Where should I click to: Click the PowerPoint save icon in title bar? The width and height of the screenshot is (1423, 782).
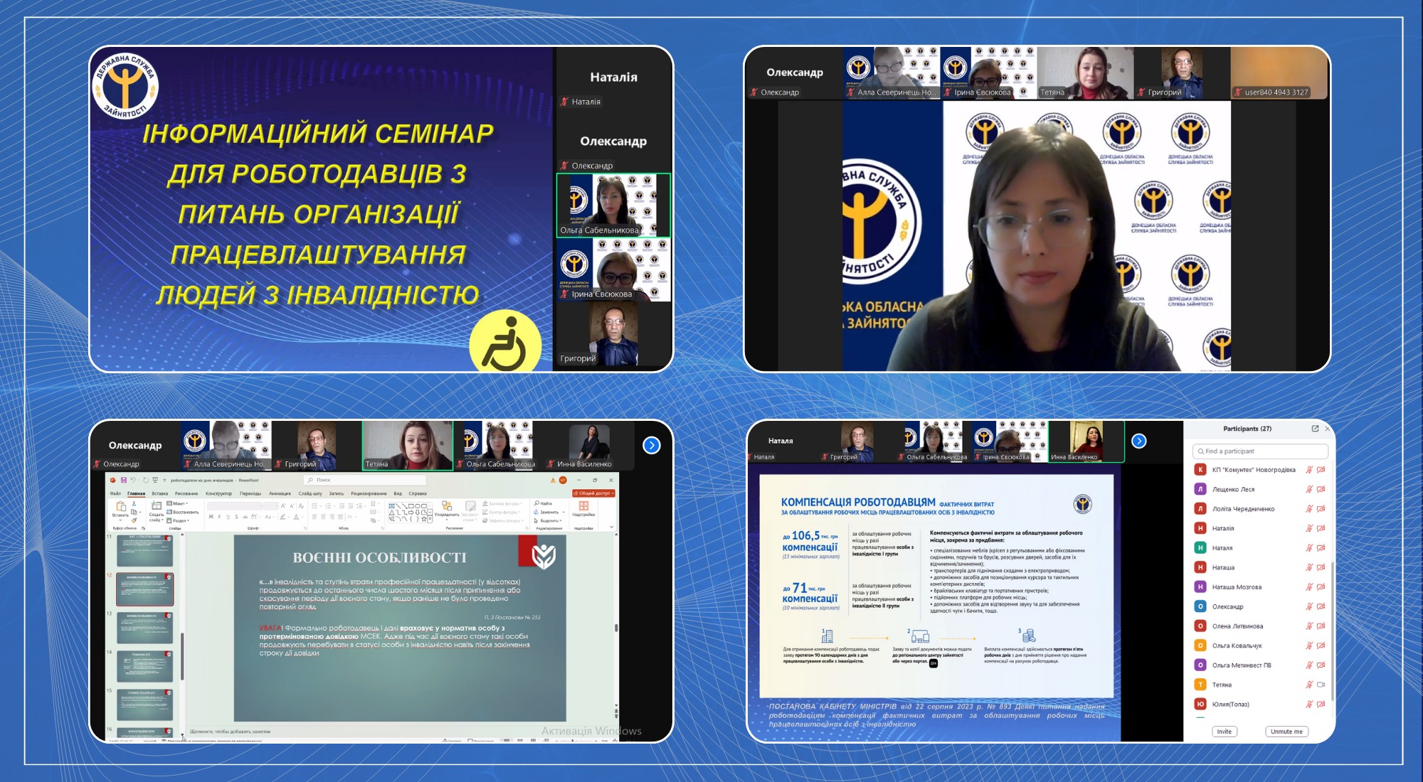click(124, 480)
